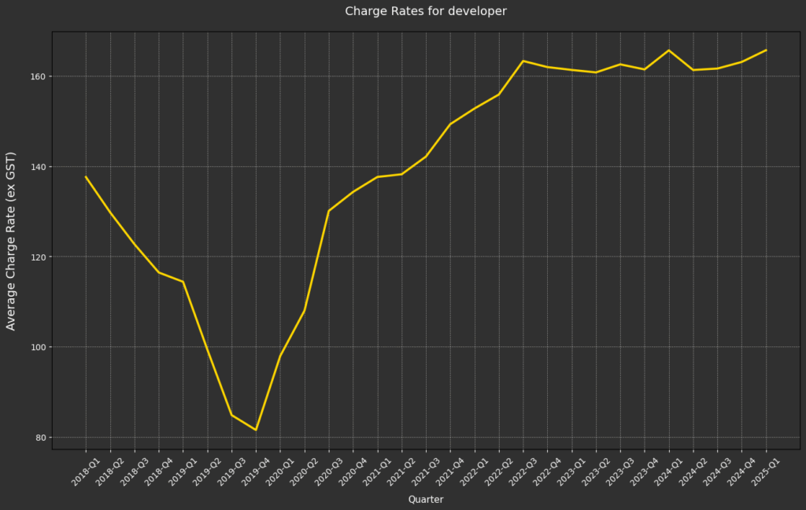This screenshot has height=510, width=806.
Task: Click the line's data point at 2020-Q3
Action: coord(329,211)
